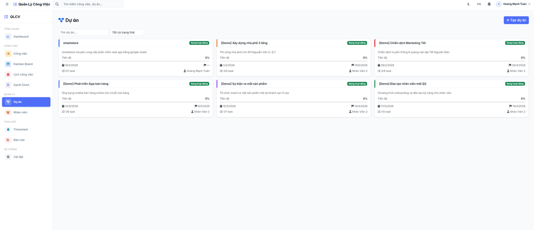The width and height of the screenshot is (534, 230).
Task: Select 3/8 task count text
Action: [x=228, y=71]
